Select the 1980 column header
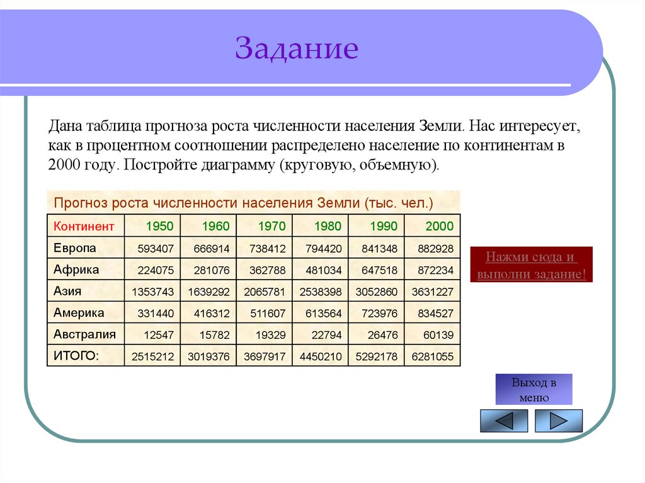 click(x=320, y=225)
